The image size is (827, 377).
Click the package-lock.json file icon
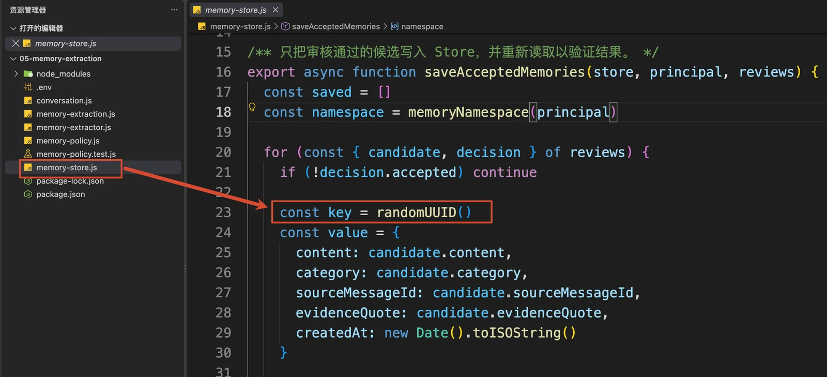(x=28, y=181)
